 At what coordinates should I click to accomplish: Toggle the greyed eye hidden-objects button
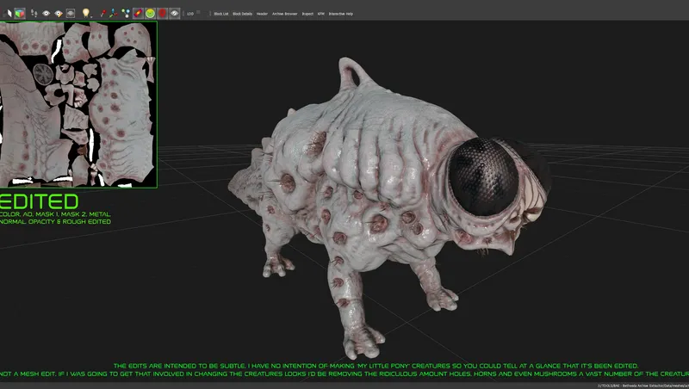click(175, 14)
